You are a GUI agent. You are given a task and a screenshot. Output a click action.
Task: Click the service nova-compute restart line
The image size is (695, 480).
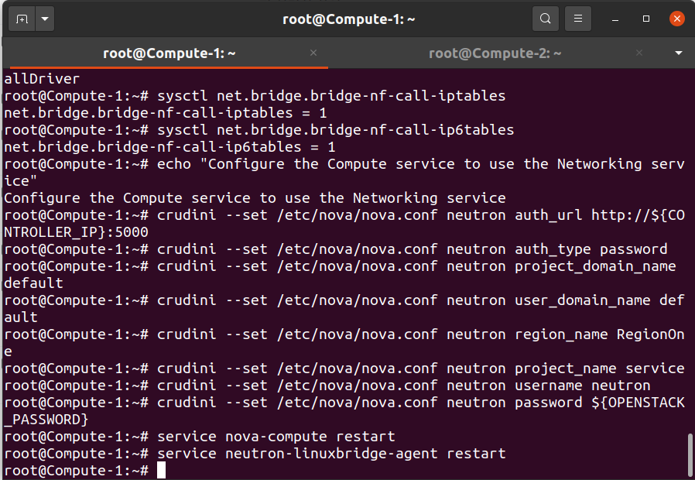[x=200, y=437]
